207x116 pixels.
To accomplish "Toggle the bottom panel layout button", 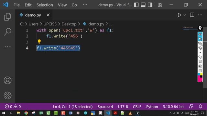I will point(143,5).
